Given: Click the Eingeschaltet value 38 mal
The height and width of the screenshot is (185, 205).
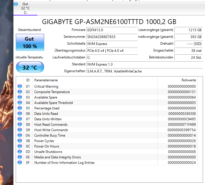Looking at the screenshot, I should (188, 51).
